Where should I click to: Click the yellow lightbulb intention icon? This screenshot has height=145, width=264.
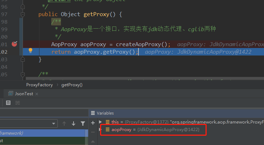click(30, 50)
